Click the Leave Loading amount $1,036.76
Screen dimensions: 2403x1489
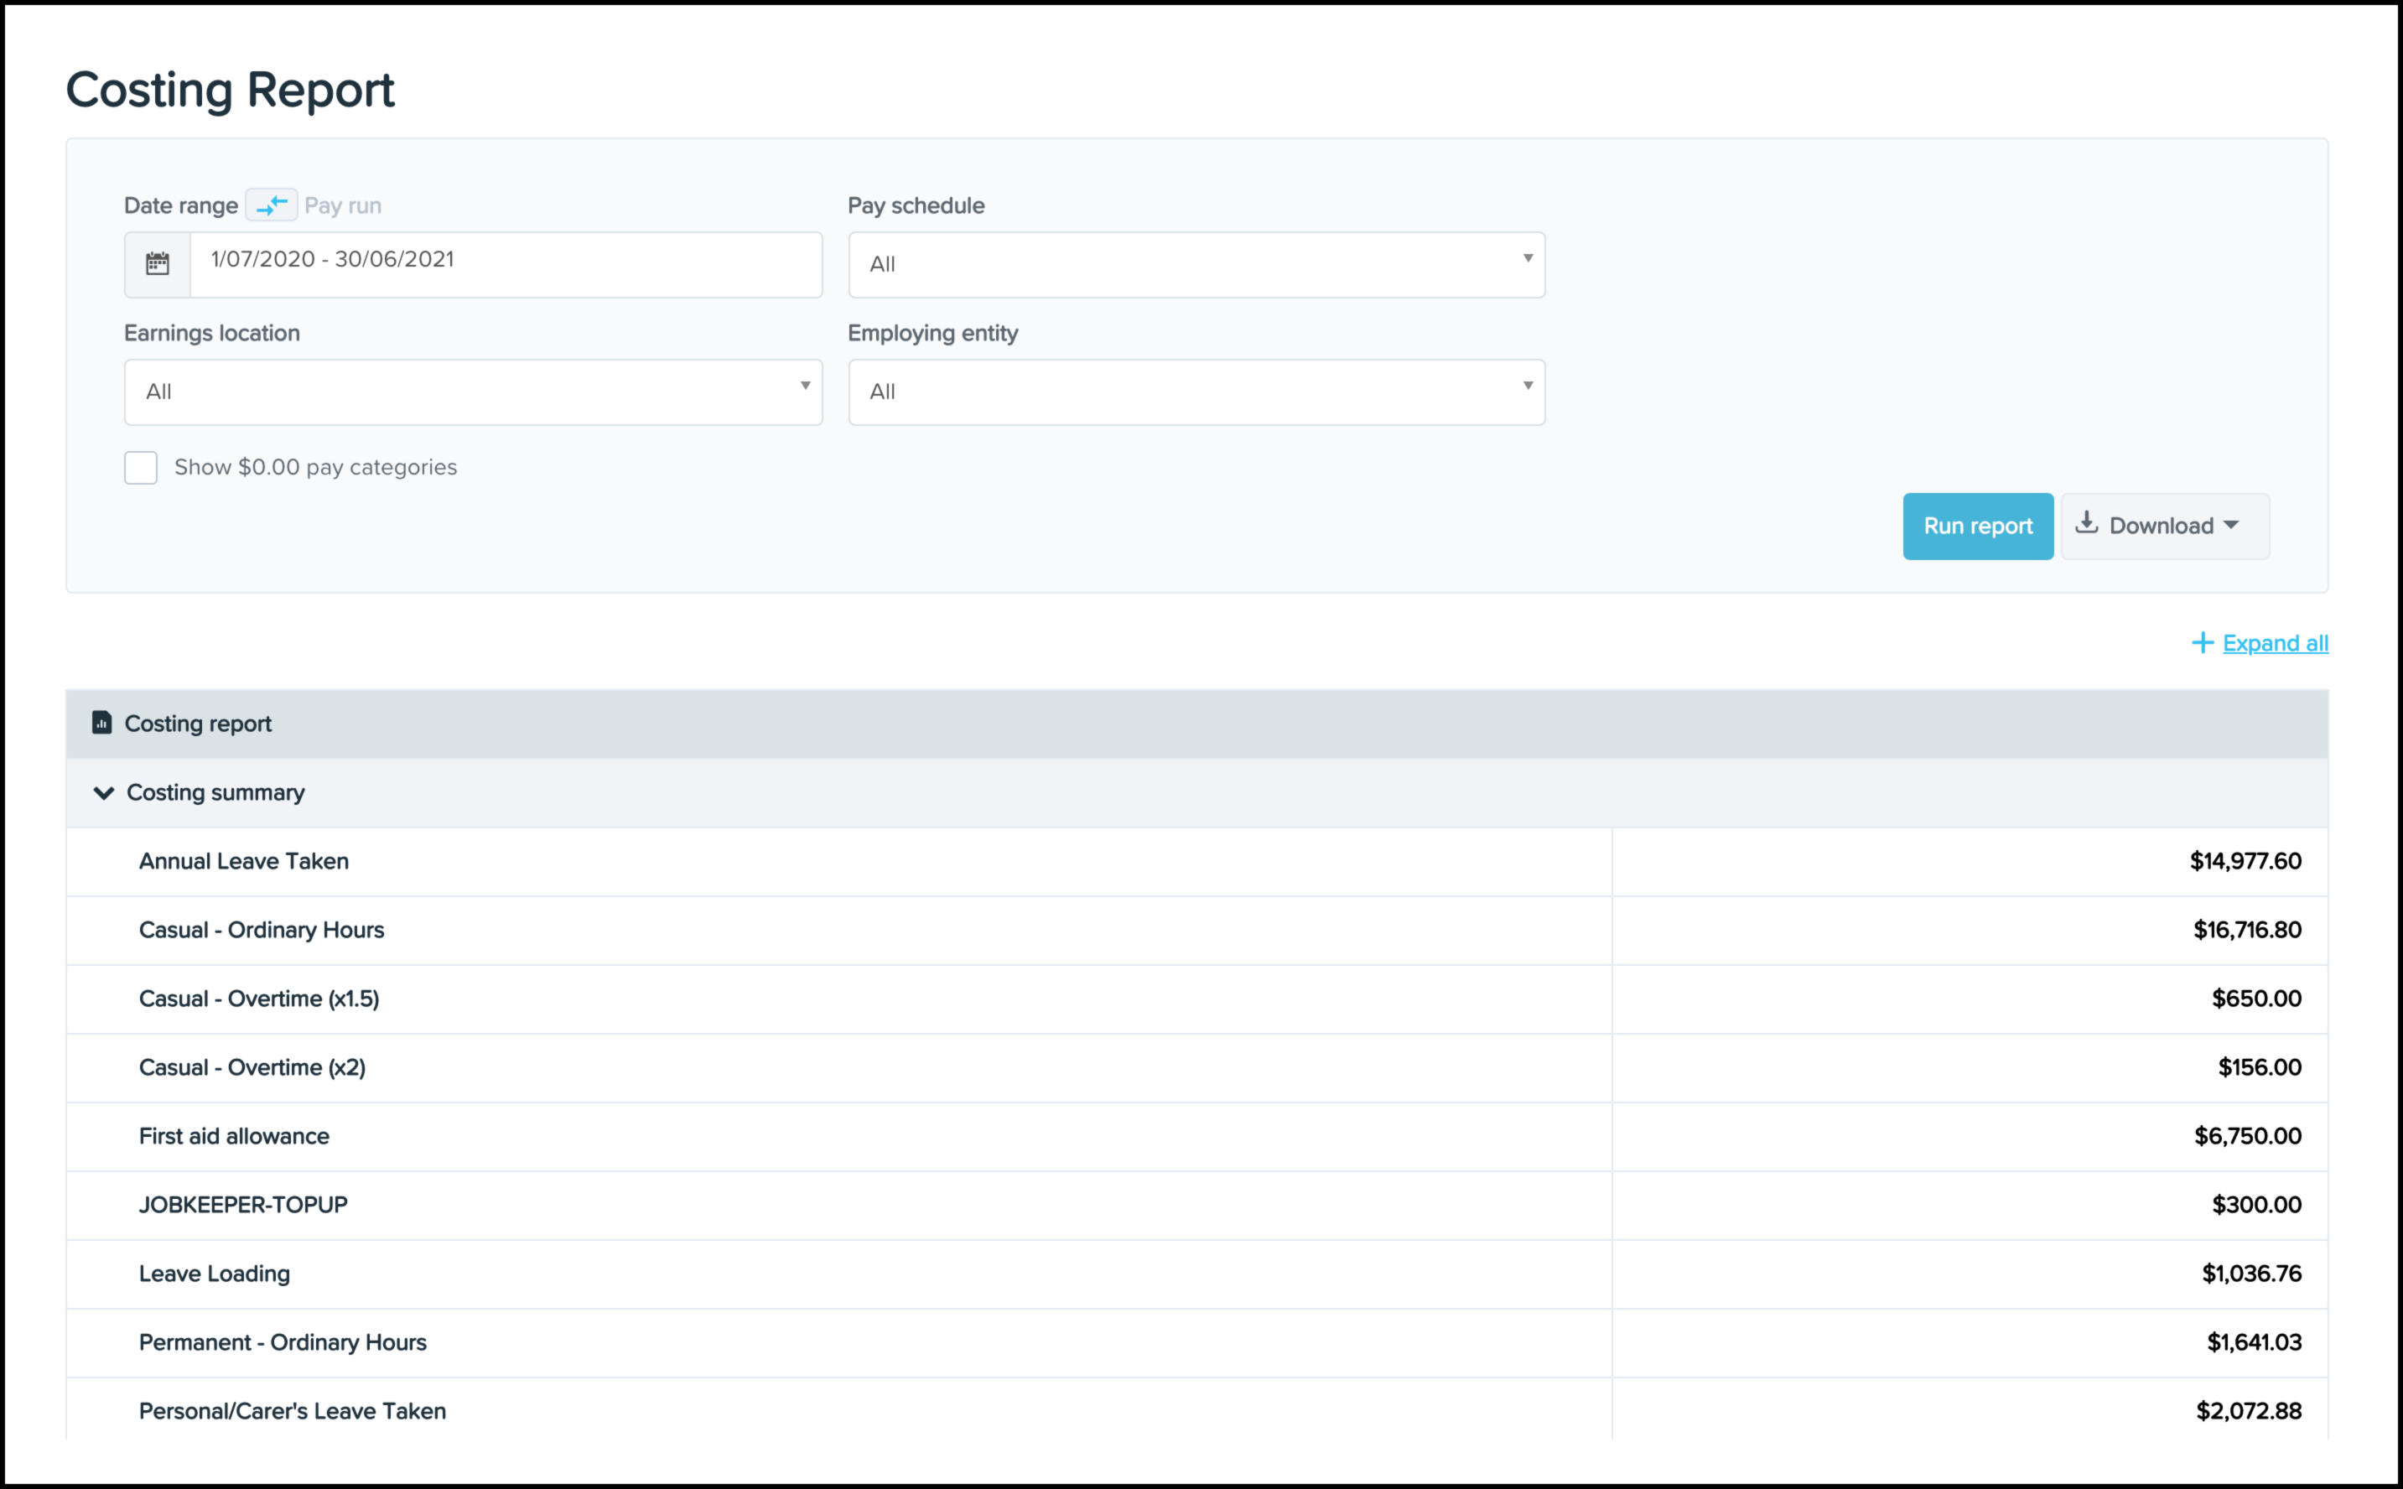coord(2250,1274)
